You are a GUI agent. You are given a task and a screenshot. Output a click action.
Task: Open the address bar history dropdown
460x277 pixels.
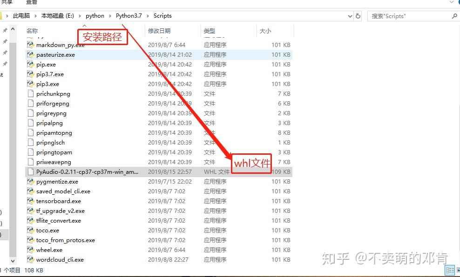coord(350,16)
